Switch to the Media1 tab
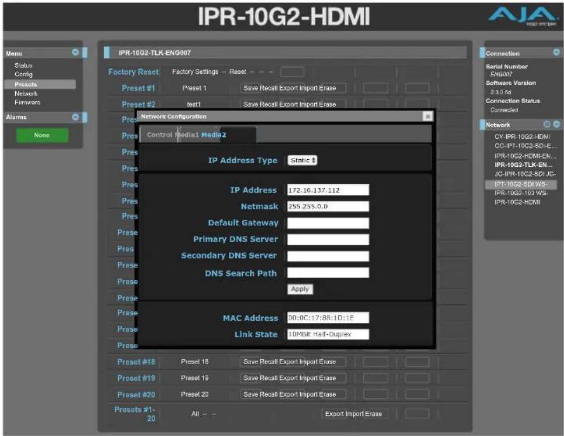Image resolution: width=564 pixels, height=436 pixels. click(187, 135)
